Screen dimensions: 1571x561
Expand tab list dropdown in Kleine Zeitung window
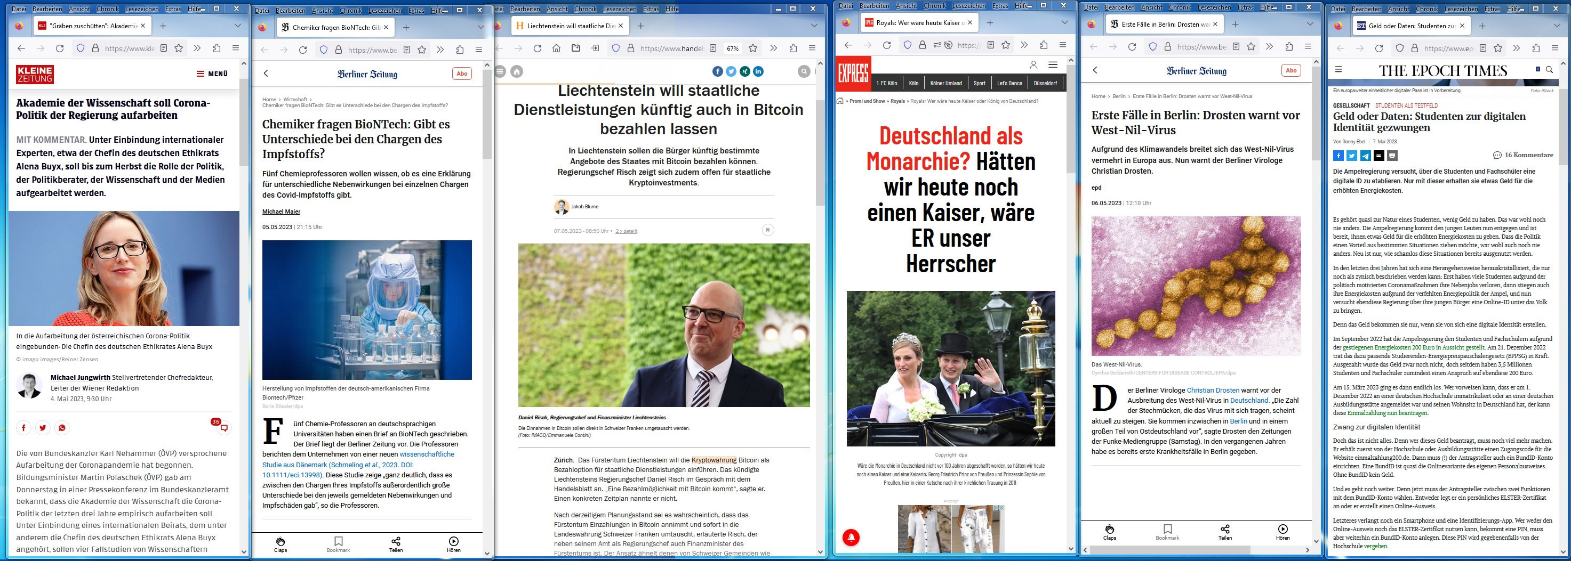[238, 26]
